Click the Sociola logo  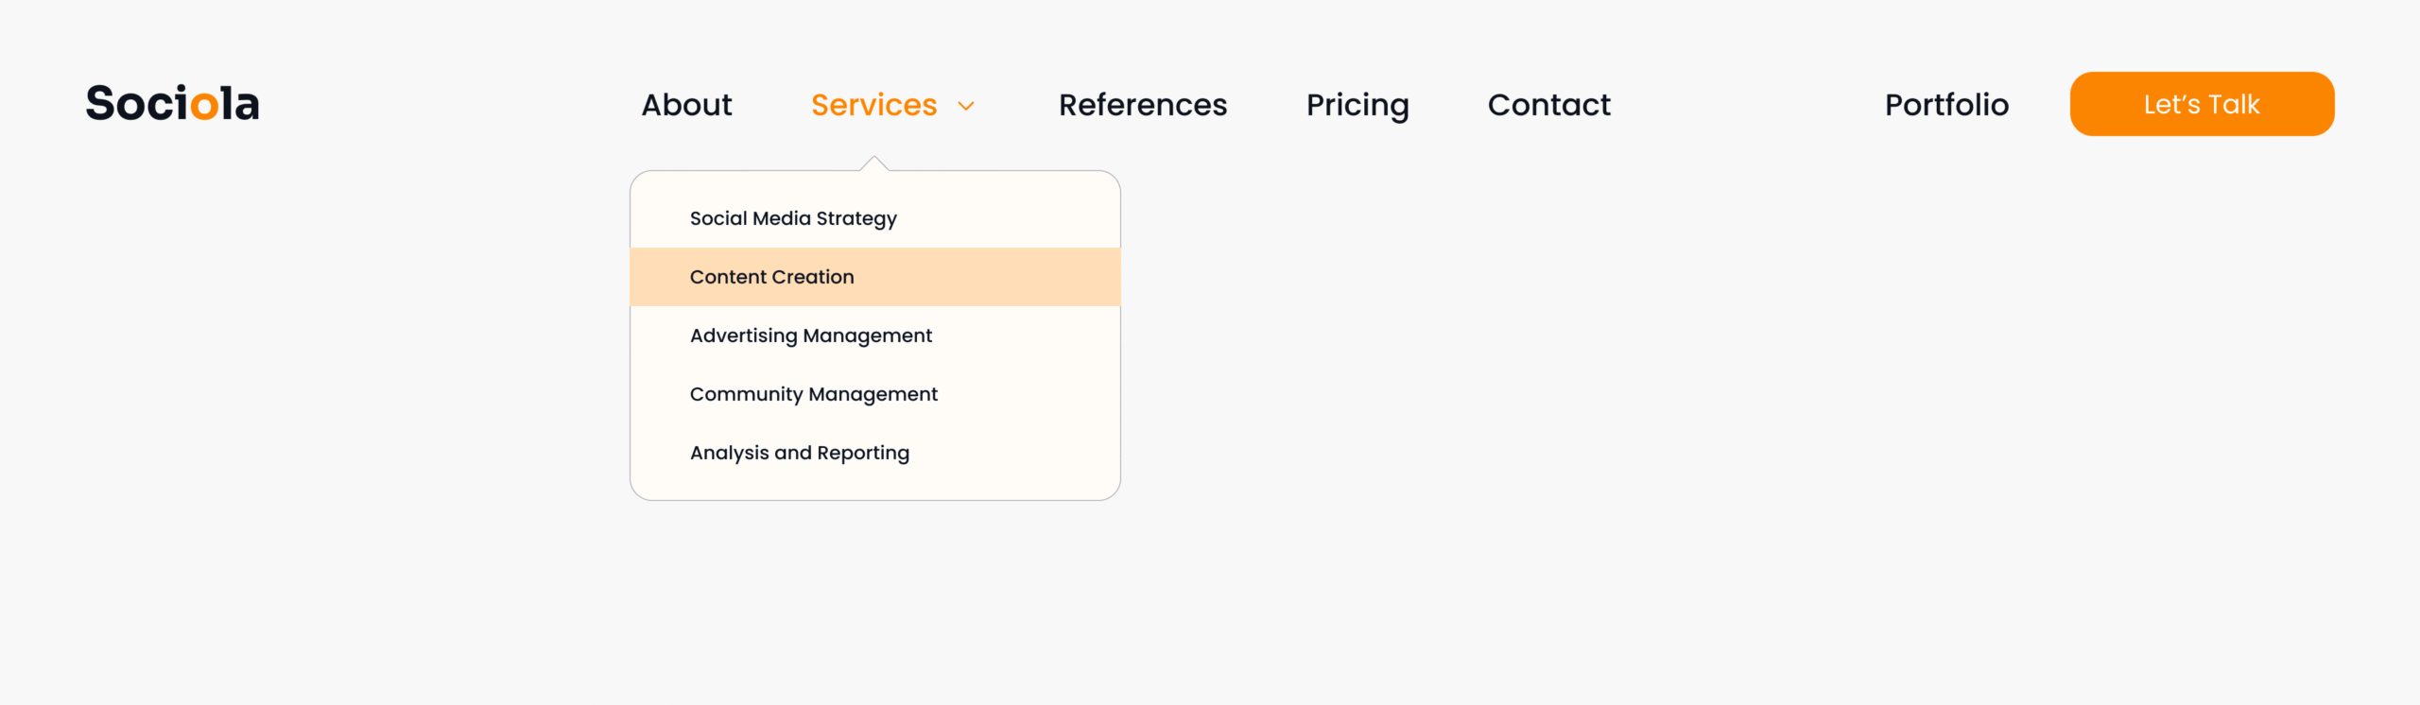tap(172, 104)
